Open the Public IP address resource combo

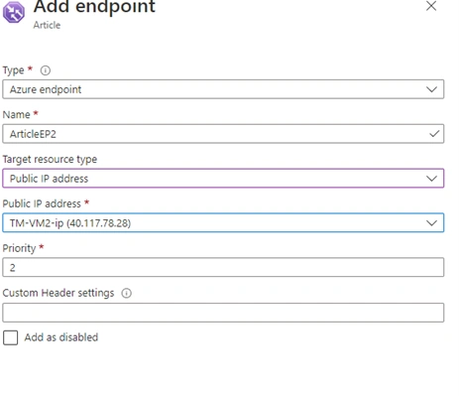tap(223, 179)
